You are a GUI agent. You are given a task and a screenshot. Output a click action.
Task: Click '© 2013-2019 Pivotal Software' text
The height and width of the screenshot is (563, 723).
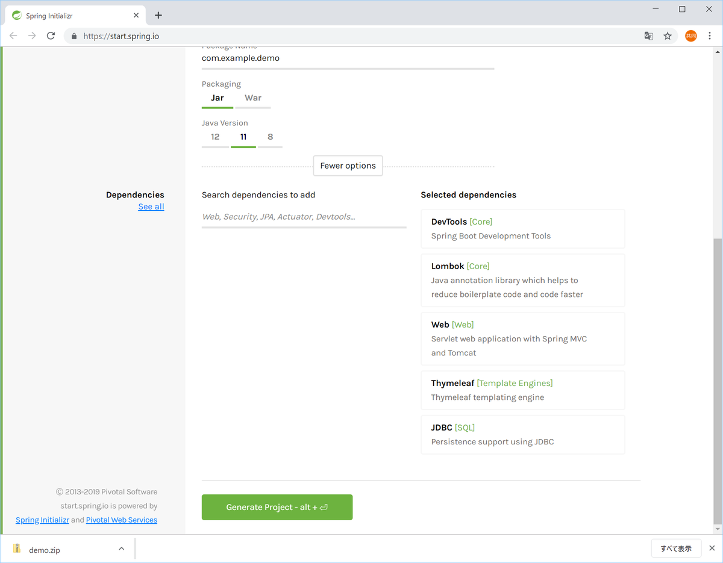coord(107,492)
